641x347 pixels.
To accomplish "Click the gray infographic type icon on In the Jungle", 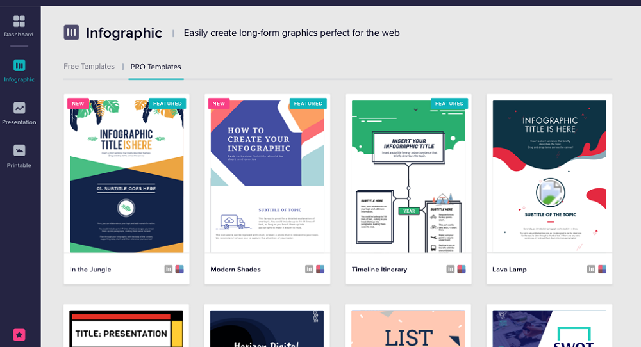I will [169, 270].
